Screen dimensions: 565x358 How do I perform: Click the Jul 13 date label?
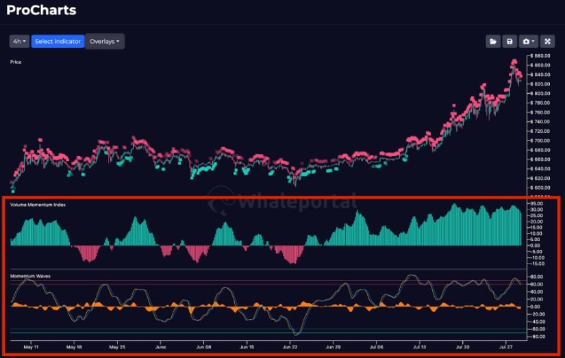pos(419,347)
